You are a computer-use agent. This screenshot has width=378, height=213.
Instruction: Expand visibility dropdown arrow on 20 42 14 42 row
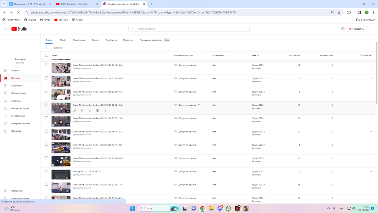pyautogui.click(x=199, y=105)
